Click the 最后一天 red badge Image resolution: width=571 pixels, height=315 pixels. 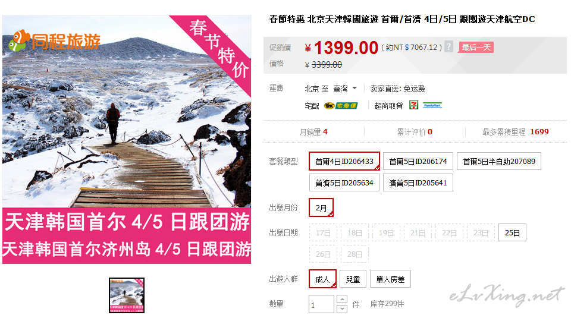pos(476,48)
